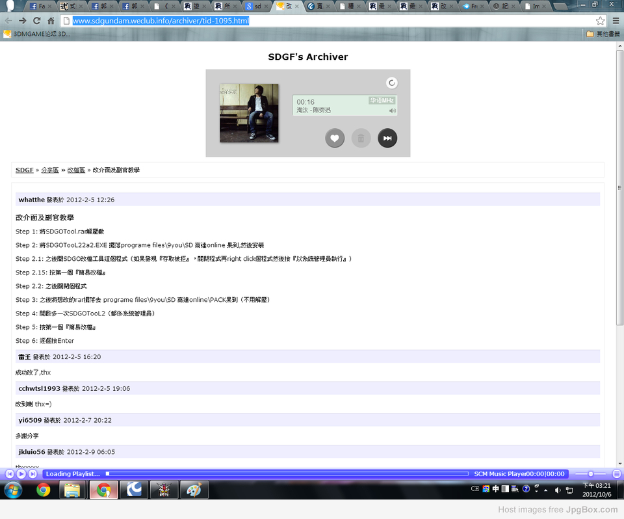Click next track on SCM Music Player
This screenshot has width=624, height=519.
(x=32, y=474)
